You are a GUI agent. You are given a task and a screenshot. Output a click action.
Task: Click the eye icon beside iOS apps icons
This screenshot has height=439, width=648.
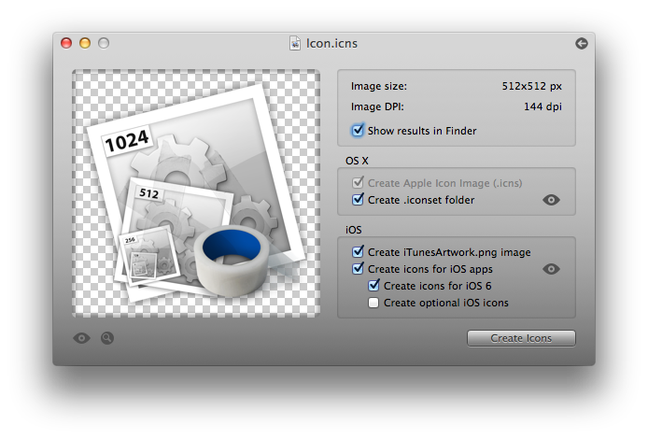click(551, 269)
